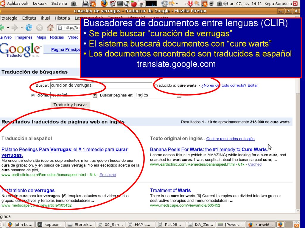
Task: Click the Vídeo link
Action: tap(73, 37)
